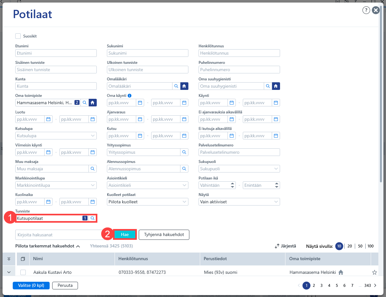Click the info icon next to Oma käynti
The height and width of the screenshot is (297, 386).
coord(130,96)
